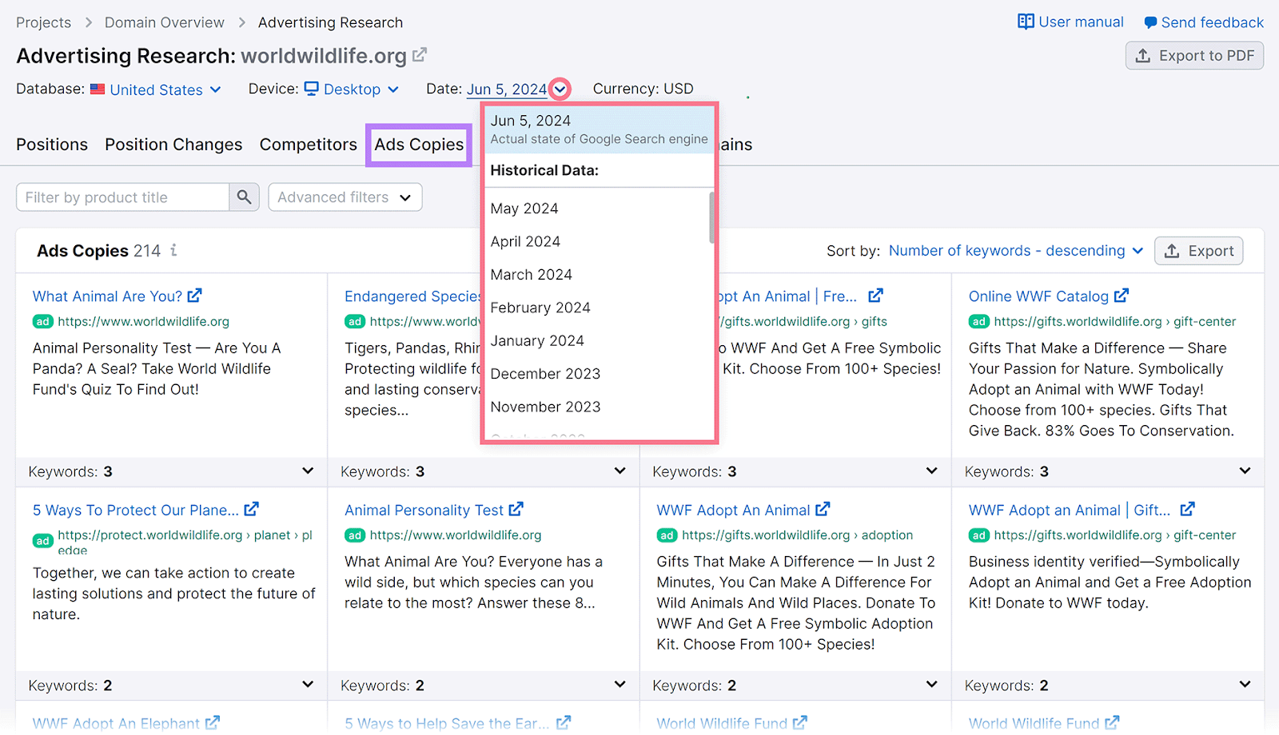The width and height of the screenshot is (1279, 735).
Task: Open the Database dropdown arrow
Action: coord(217,89)
